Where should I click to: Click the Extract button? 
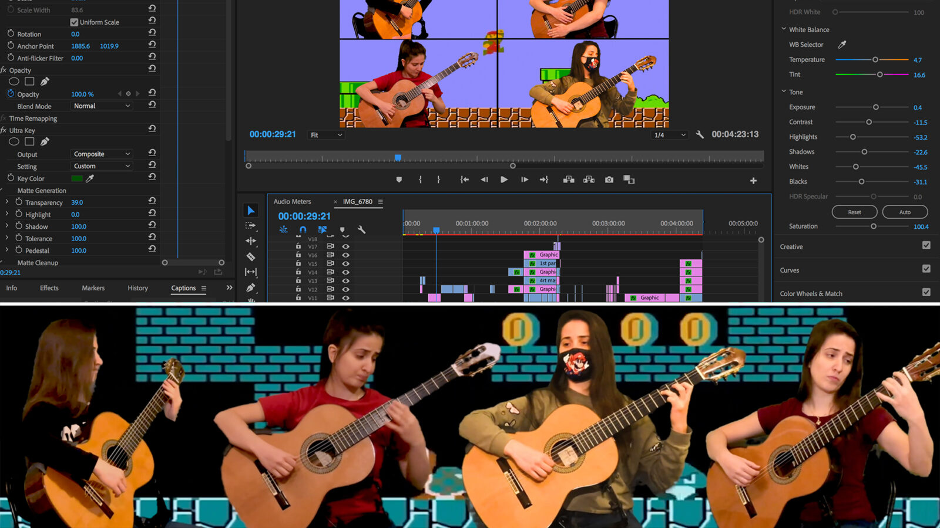pyautogui.click(x=589, y=180)
